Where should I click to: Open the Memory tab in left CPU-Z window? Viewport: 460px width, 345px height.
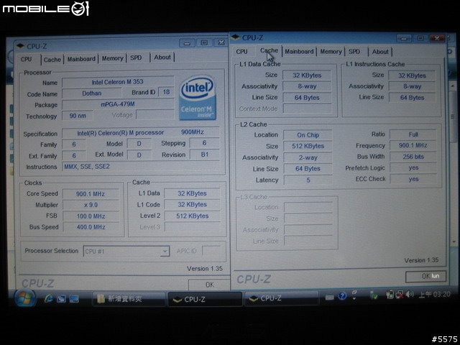pos(112,58)
